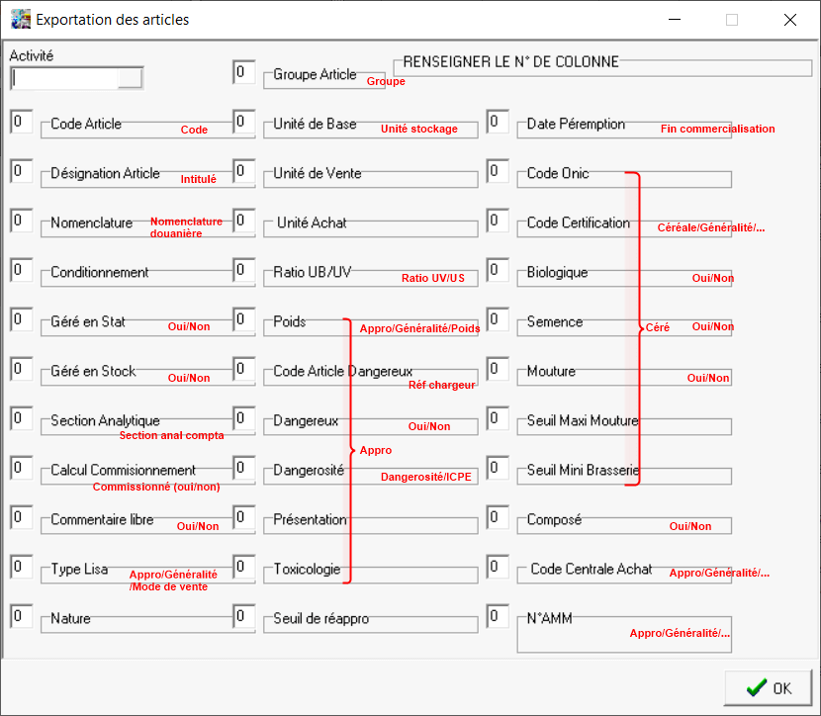Click the number box beside Géré en Stock
Screen dimensions: 821x716
(x=21, y=369)
